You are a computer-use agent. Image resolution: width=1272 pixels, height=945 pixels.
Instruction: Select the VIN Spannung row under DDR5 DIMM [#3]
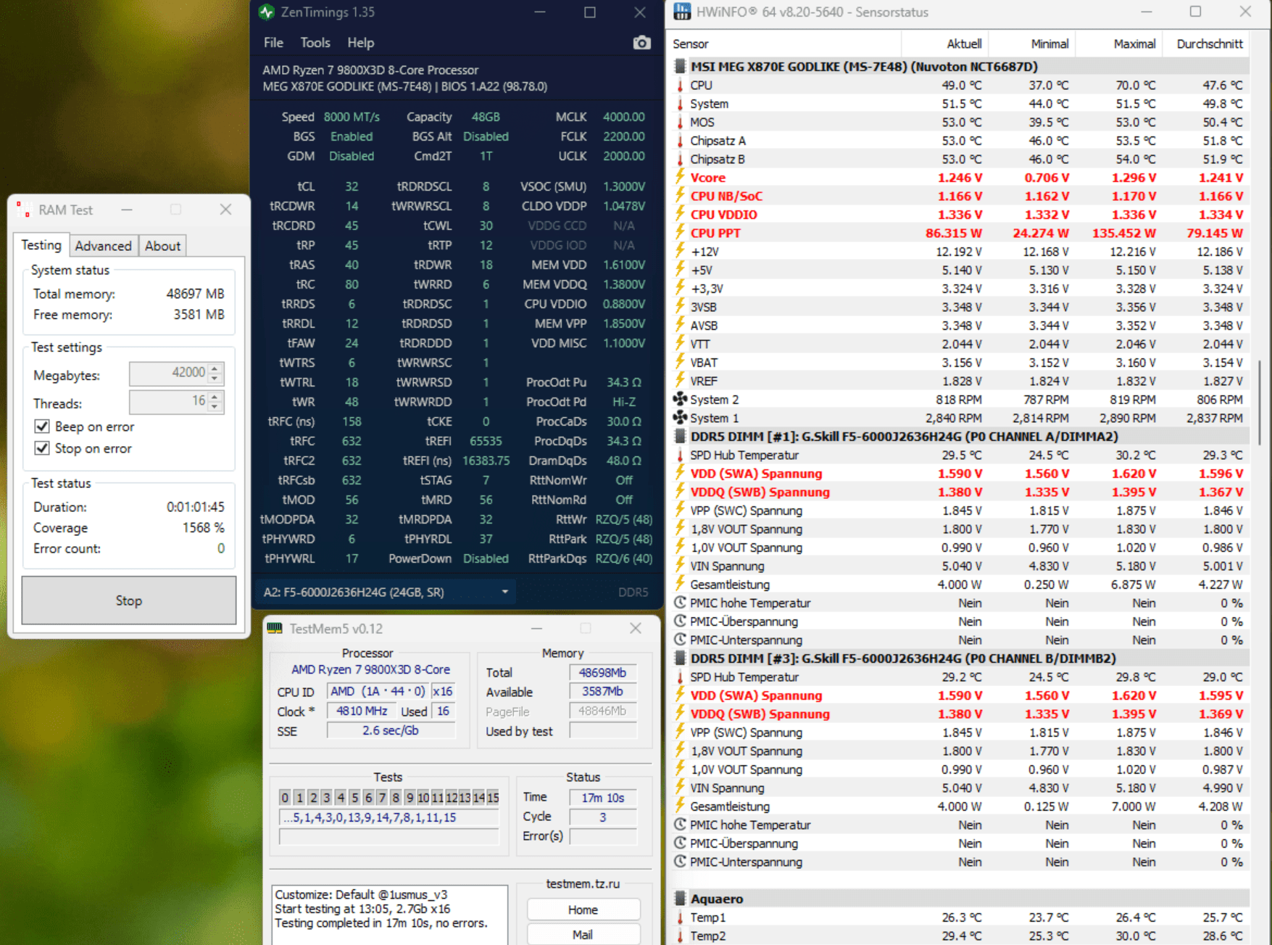point(961,788)
